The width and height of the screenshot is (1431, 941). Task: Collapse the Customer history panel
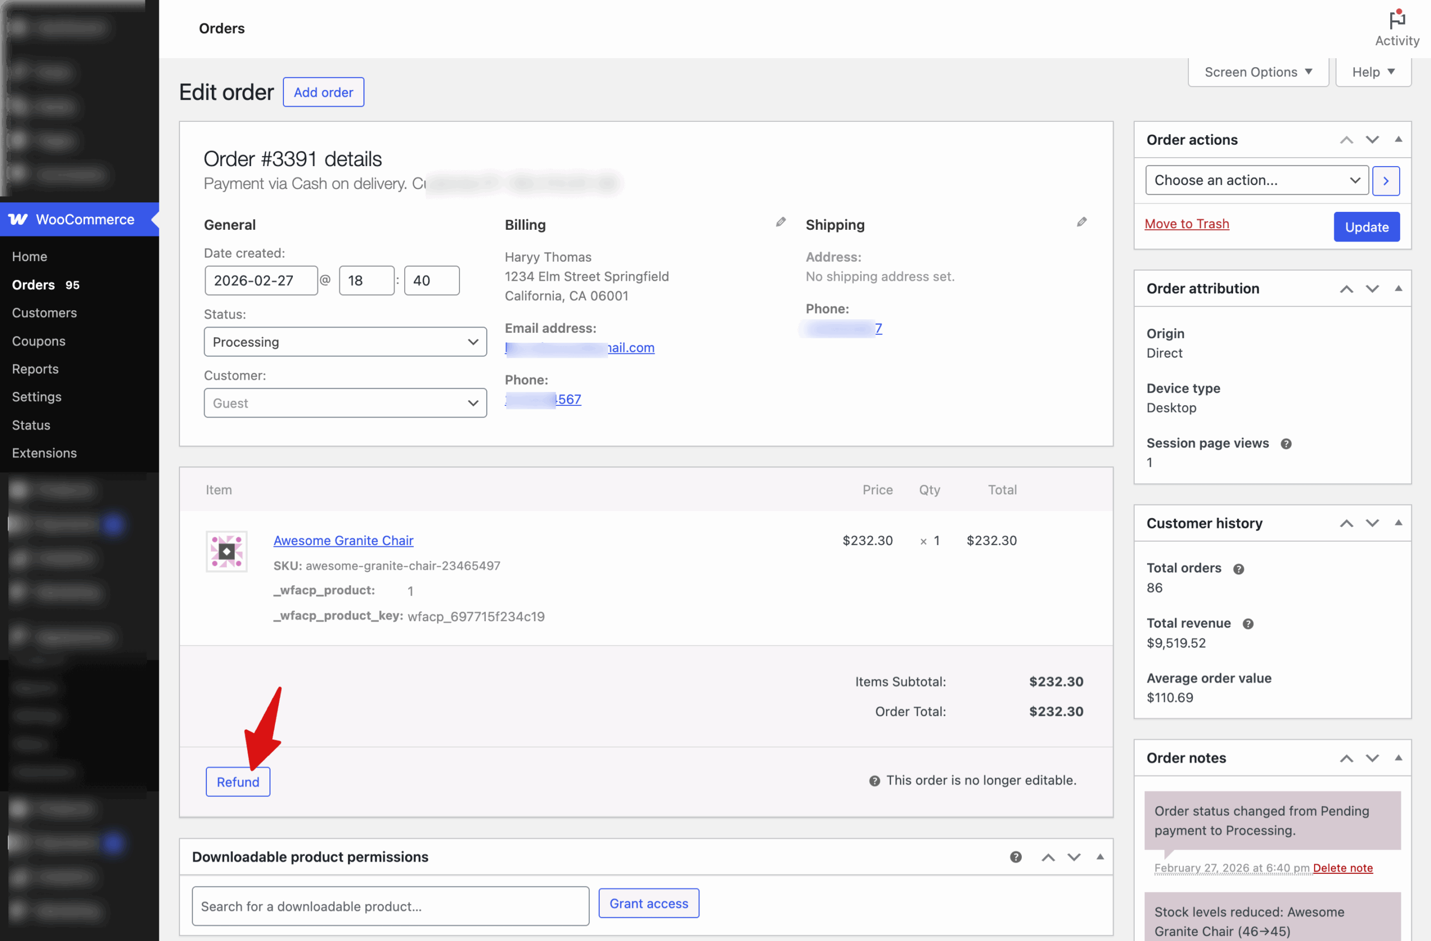tap(1399, 523)
